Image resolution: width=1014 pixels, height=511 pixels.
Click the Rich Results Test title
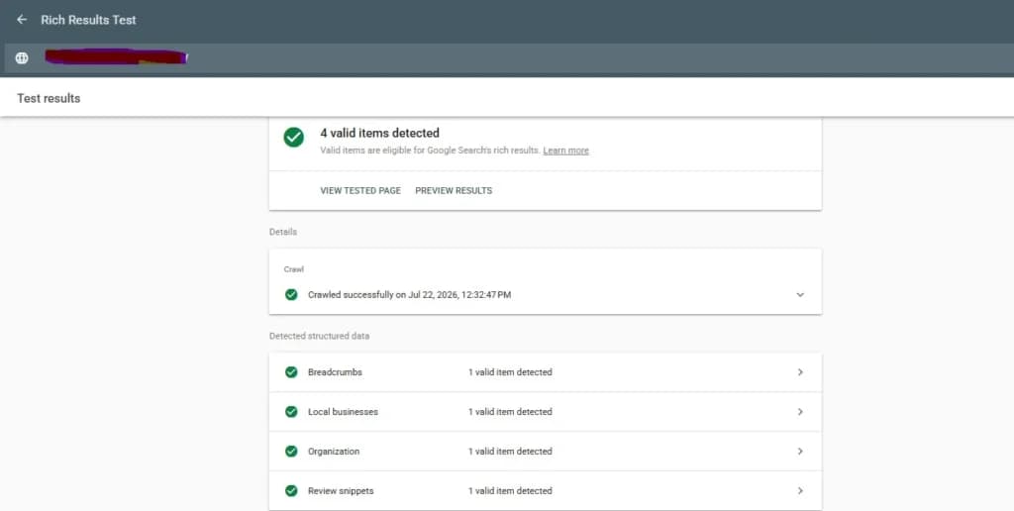coord(88,20)
